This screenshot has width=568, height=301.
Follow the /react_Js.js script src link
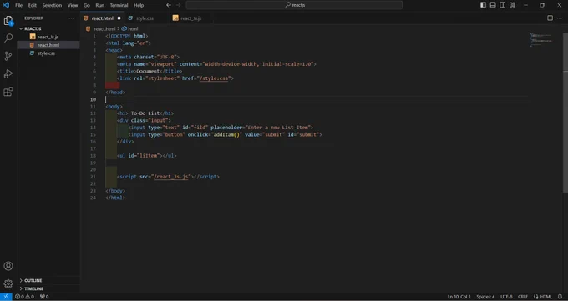pyautogui.click(x=171, y=177)
